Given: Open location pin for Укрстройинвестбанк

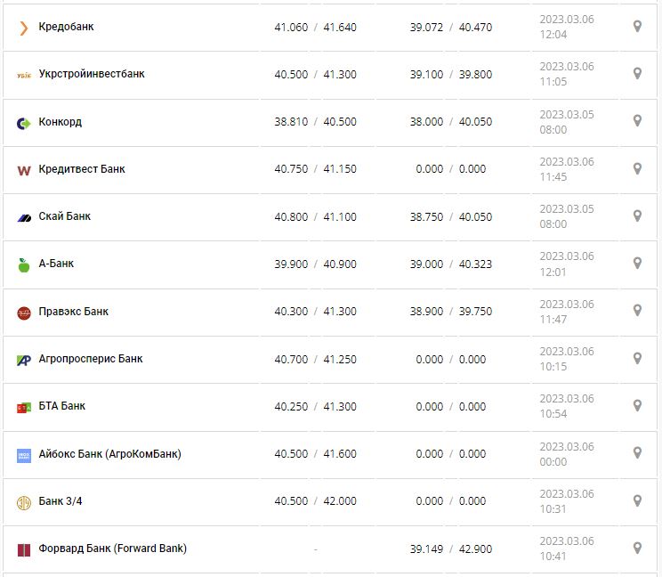Looking at the screenshot, I should click(x=637, y=74).
